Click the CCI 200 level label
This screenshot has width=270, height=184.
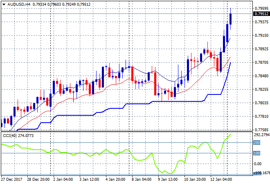(x=256, y=143)
